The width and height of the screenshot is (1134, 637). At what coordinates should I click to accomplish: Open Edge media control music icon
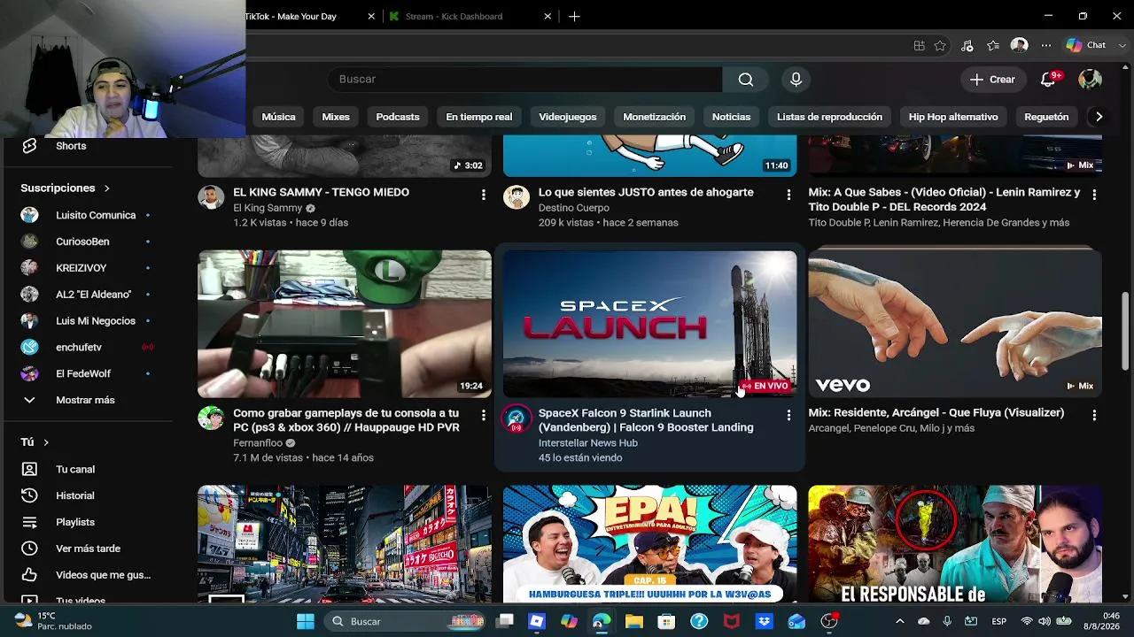(967, 45)
